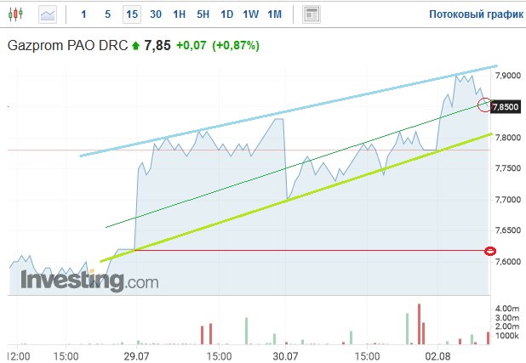Click the 7,6500 price axis label

coord(508,230)
